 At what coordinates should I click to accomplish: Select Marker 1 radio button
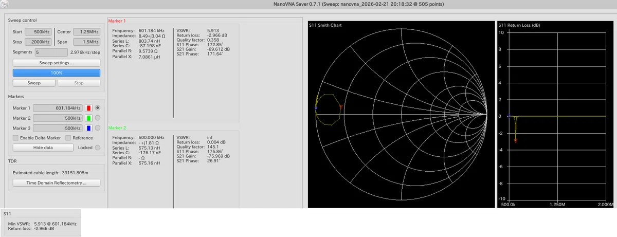(98, 108)
